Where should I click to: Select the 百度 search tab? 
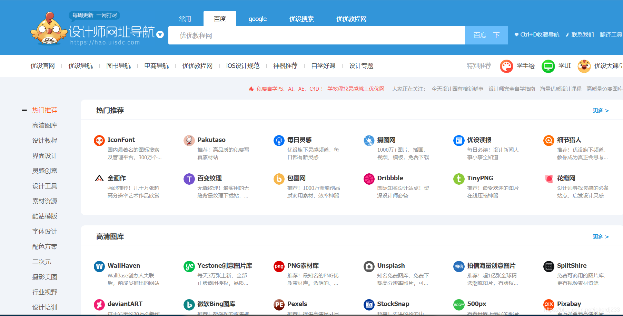pyautogui.click(x=220, y=19)
